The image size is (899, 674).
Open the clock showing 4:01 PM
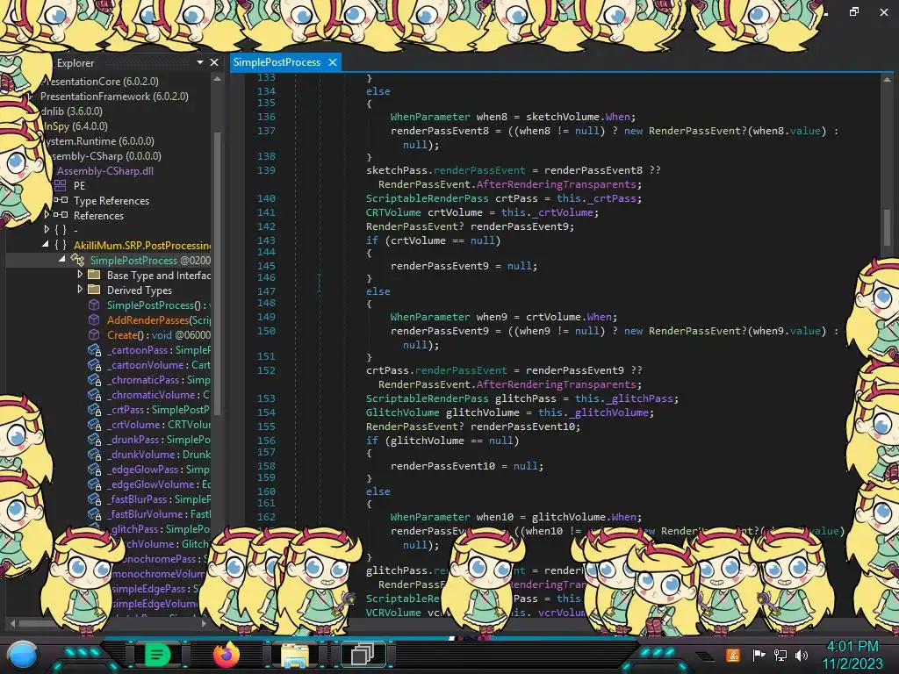click(x=852, y=655)
